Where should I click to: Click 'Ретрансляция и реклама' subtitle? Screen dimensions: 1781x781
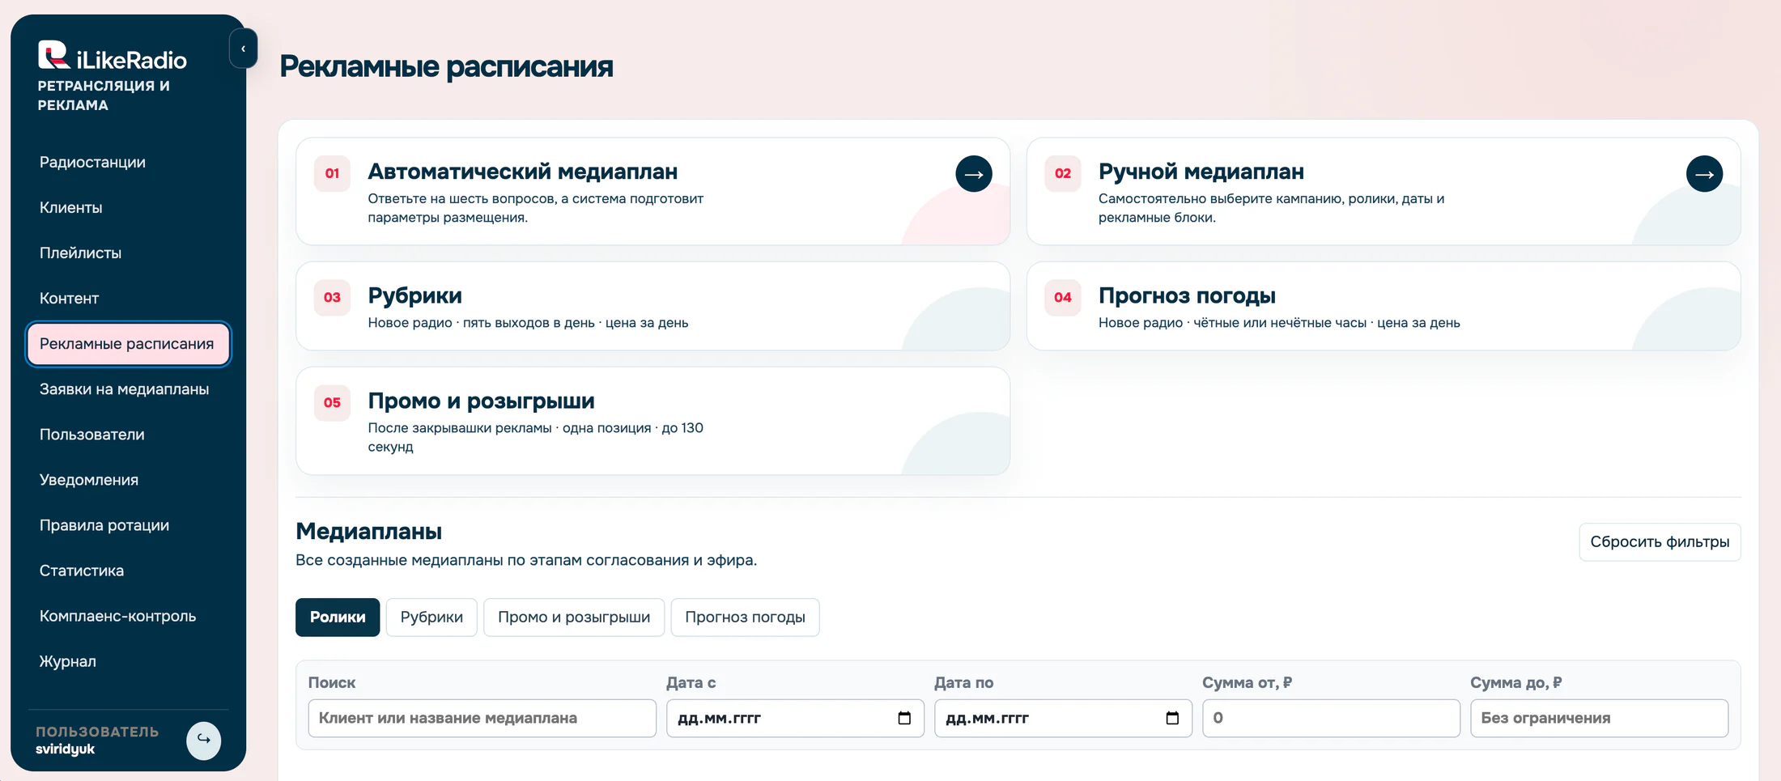pyautogui.click(x=104, y=96)
